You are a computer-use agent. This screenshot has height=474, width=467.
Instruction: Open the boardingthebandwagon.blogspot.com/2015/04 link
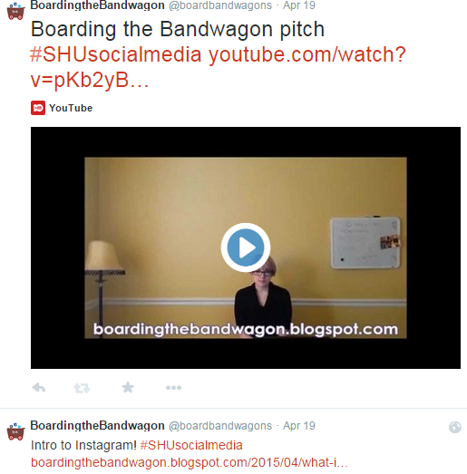tap(190, 462)
